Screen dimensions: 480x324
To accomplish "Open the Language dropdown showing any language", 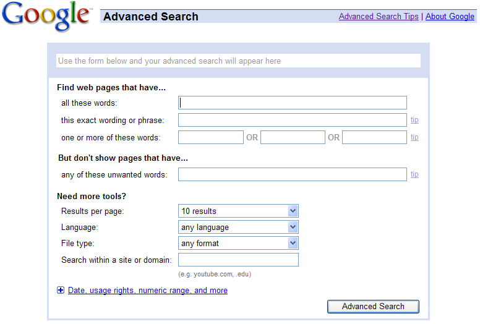I will point(238,228).
